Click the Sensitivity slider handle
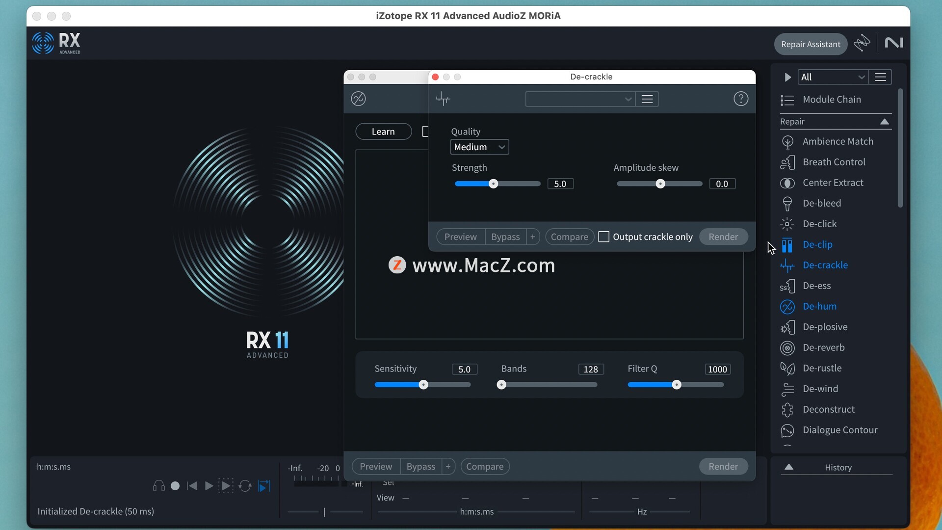 coord(423,385)
